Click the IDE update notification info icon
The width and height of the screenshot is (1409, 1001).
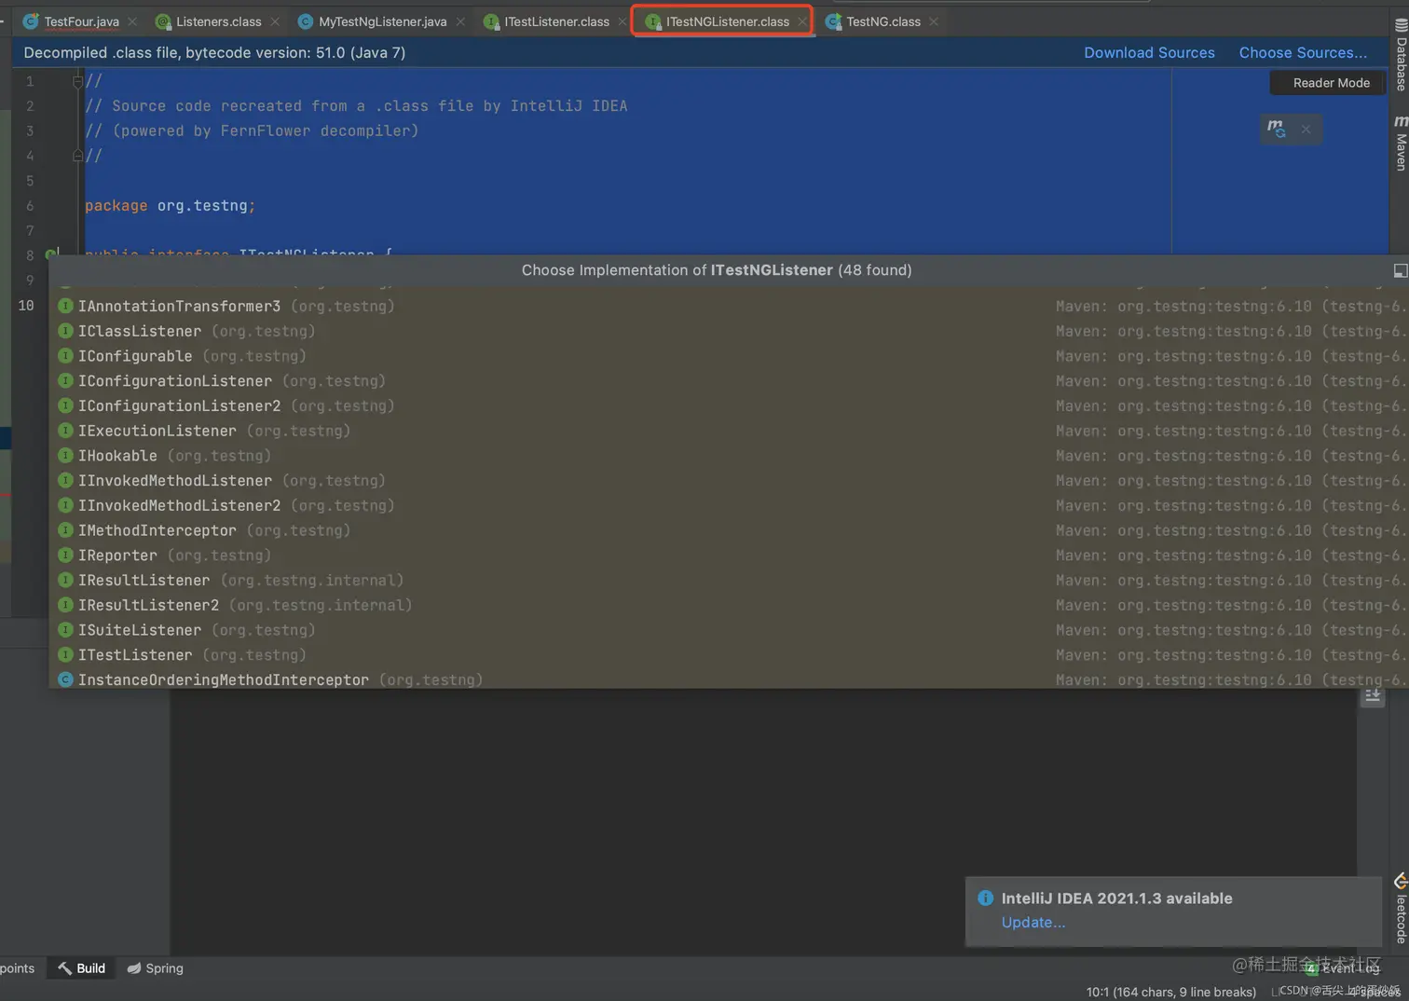click(985, 898)
